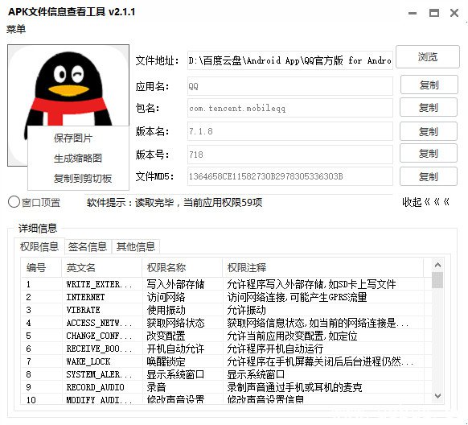The width and height of the screenshot is (468, 425).
Task: Click the 浏览 browse button
Action: [428, 56]
